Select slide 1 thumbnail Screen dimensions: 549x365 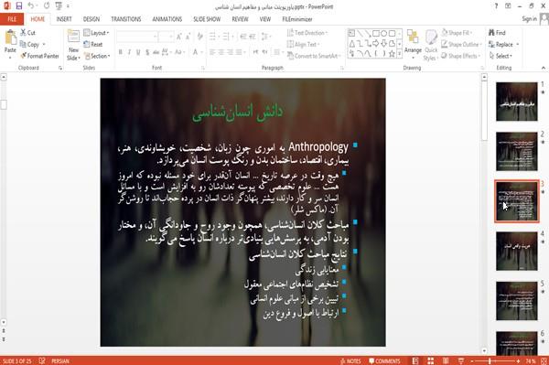[516, 102]
